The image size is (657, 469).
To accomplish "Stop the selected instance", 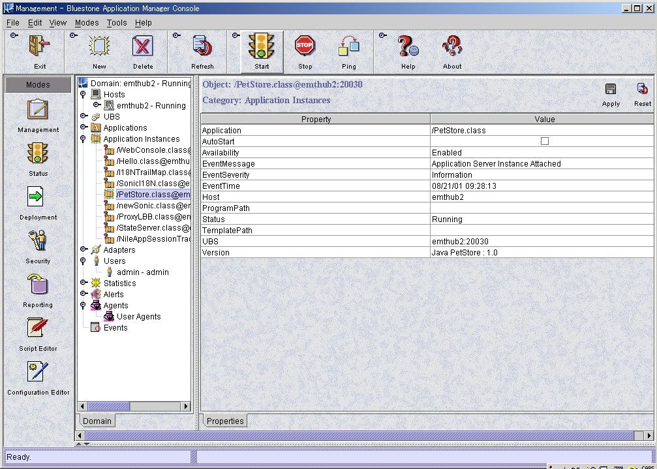I will tap(305, 46).
